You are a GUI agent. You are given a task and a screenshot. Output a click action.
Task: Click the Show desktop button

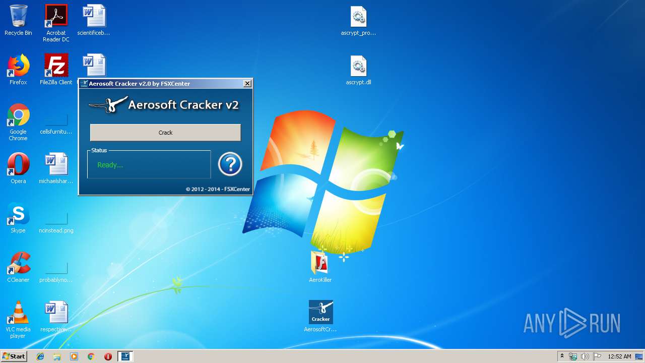tap(640, 356)
